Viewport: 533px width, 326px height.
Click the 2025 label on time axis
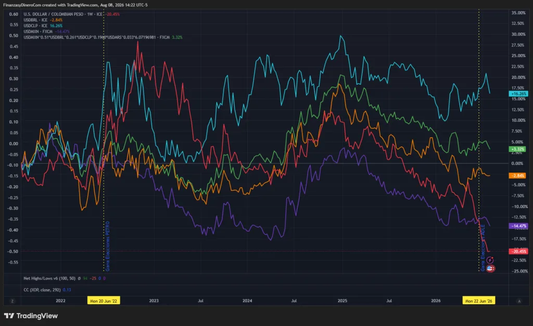click(x=342, y=301)
